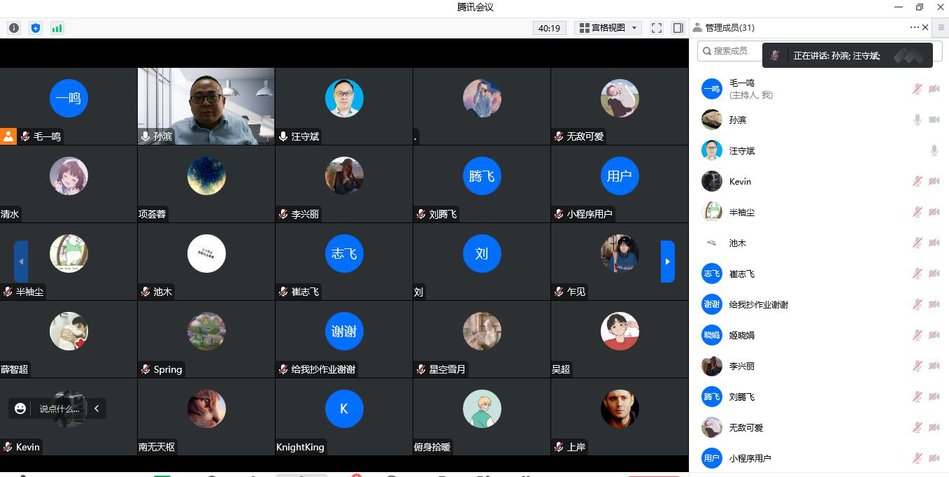Mute 孙滨's microphone in member list
Screen dimensions: 949x477
[x=917, y=120]
